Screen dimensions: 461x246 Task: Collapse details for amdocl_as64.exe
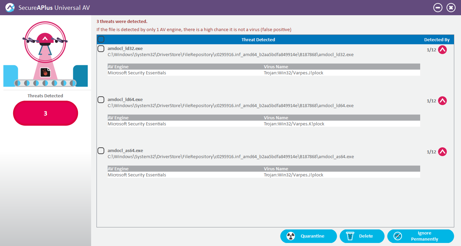coord(442,152)
